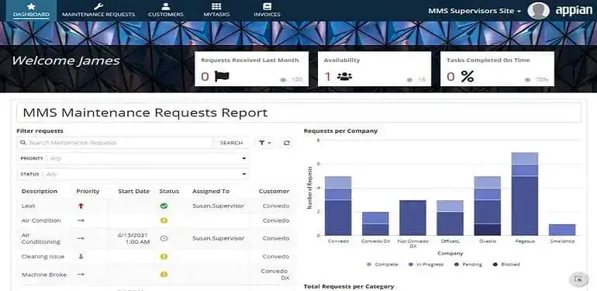597x291 pixels.
Task: Click the Air Conditioning description
Action: tap(41, 238)
